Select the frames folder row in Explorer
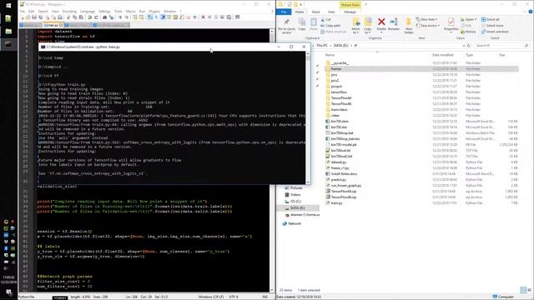Viewport: 534px width, 300px height. pos(421,68)
